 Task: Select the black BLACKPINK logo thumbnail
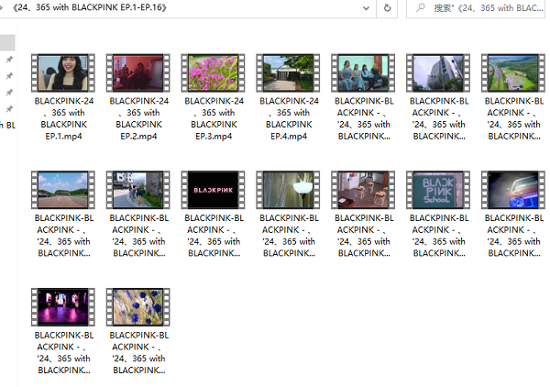[214, 190]
